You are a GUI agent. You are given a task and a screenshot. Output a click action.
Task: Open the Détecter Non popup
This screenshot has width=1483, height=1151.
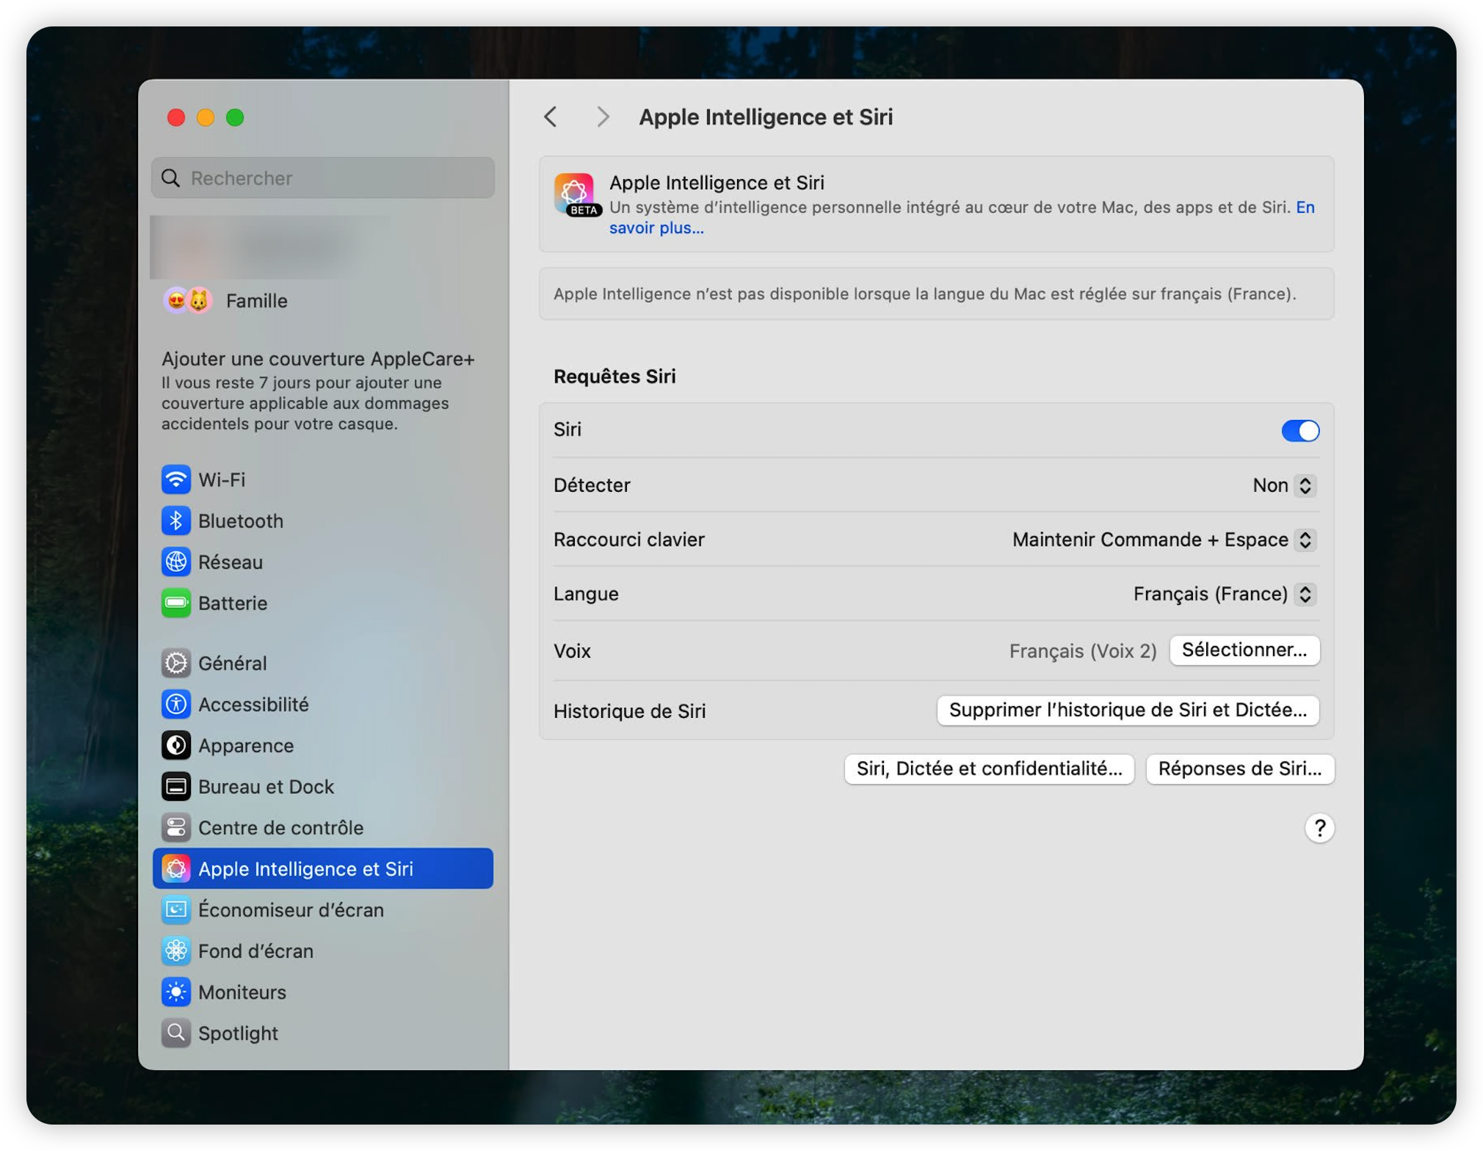click(x=1284, y=485)
